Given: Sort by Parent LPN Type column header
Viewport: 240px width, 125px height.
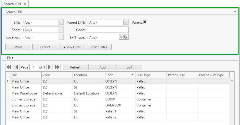Looking at the screenshot, I should point(214,75).
